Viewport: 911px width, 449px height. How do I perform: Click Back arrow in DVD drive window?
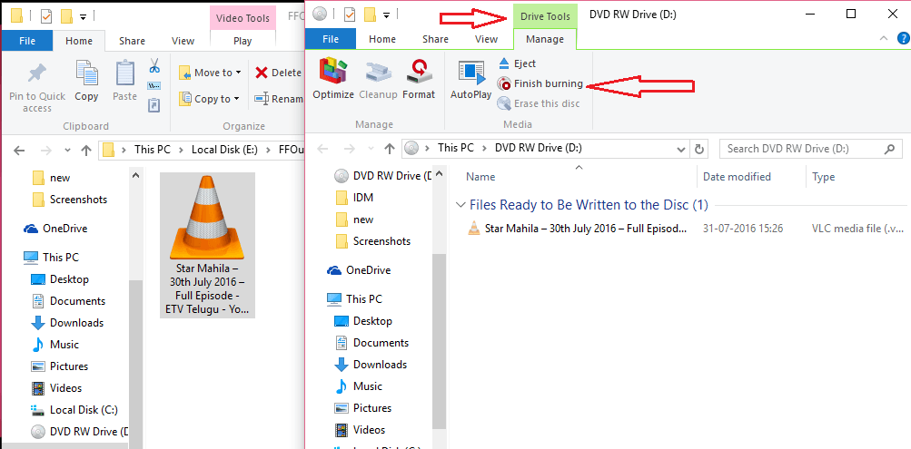click(322, 149)
